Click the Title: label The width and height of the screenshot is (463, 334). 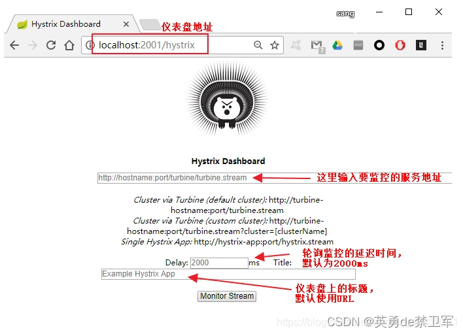283,262
